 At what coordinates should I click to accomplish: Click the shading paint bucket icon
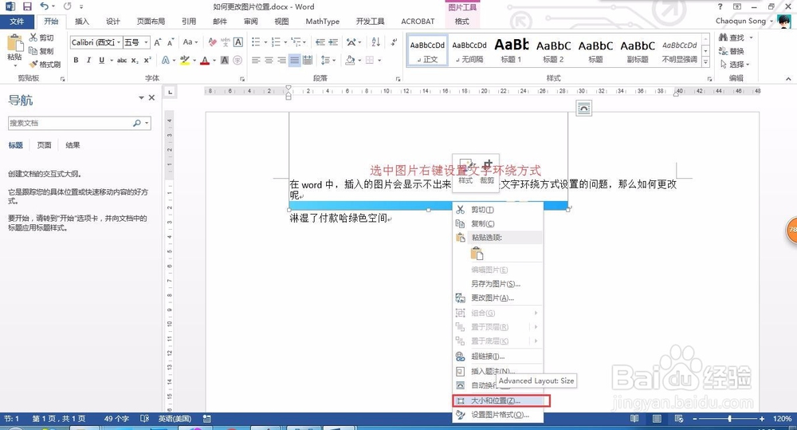(350, 60)
